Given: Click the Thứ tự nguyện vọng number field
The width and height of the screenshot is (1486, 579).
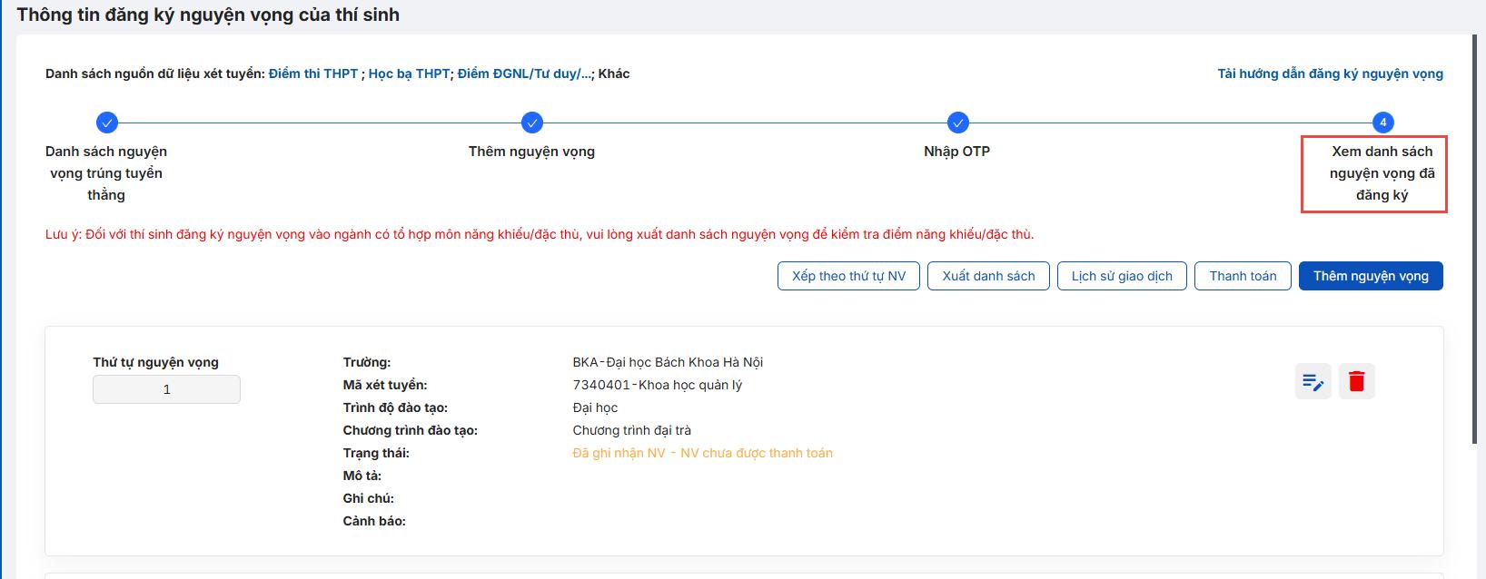Looking at the screenshot, I should click(166, 389).
